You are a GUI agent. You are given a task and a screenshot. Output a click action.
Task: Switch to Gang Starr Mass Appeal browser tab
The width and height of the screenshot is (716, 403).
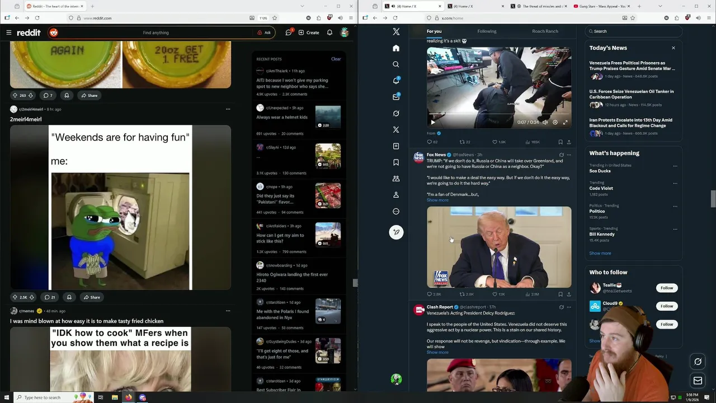[x=599, y=6]
